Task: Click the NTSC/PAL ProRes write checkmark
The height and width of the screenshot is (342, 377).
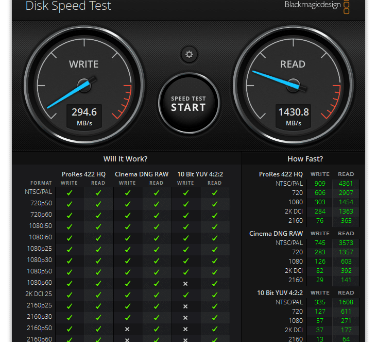Action: click(70, 193)
